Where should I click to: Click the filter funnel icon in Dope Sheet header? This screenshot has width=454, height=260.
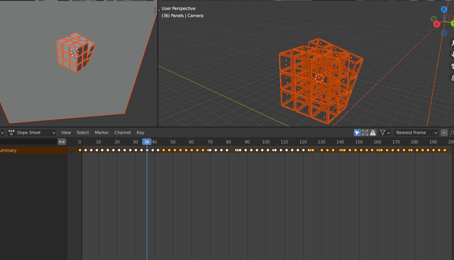coord(382,132)
